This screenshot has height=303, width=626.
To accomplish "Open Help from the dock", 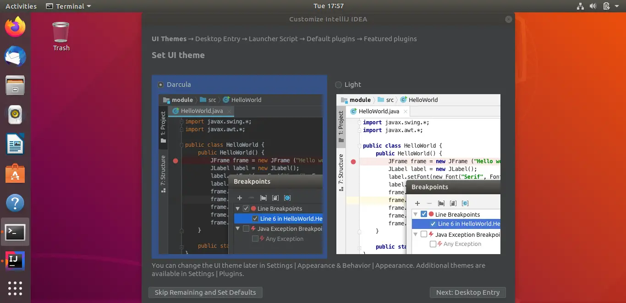I will coord(15,203).
